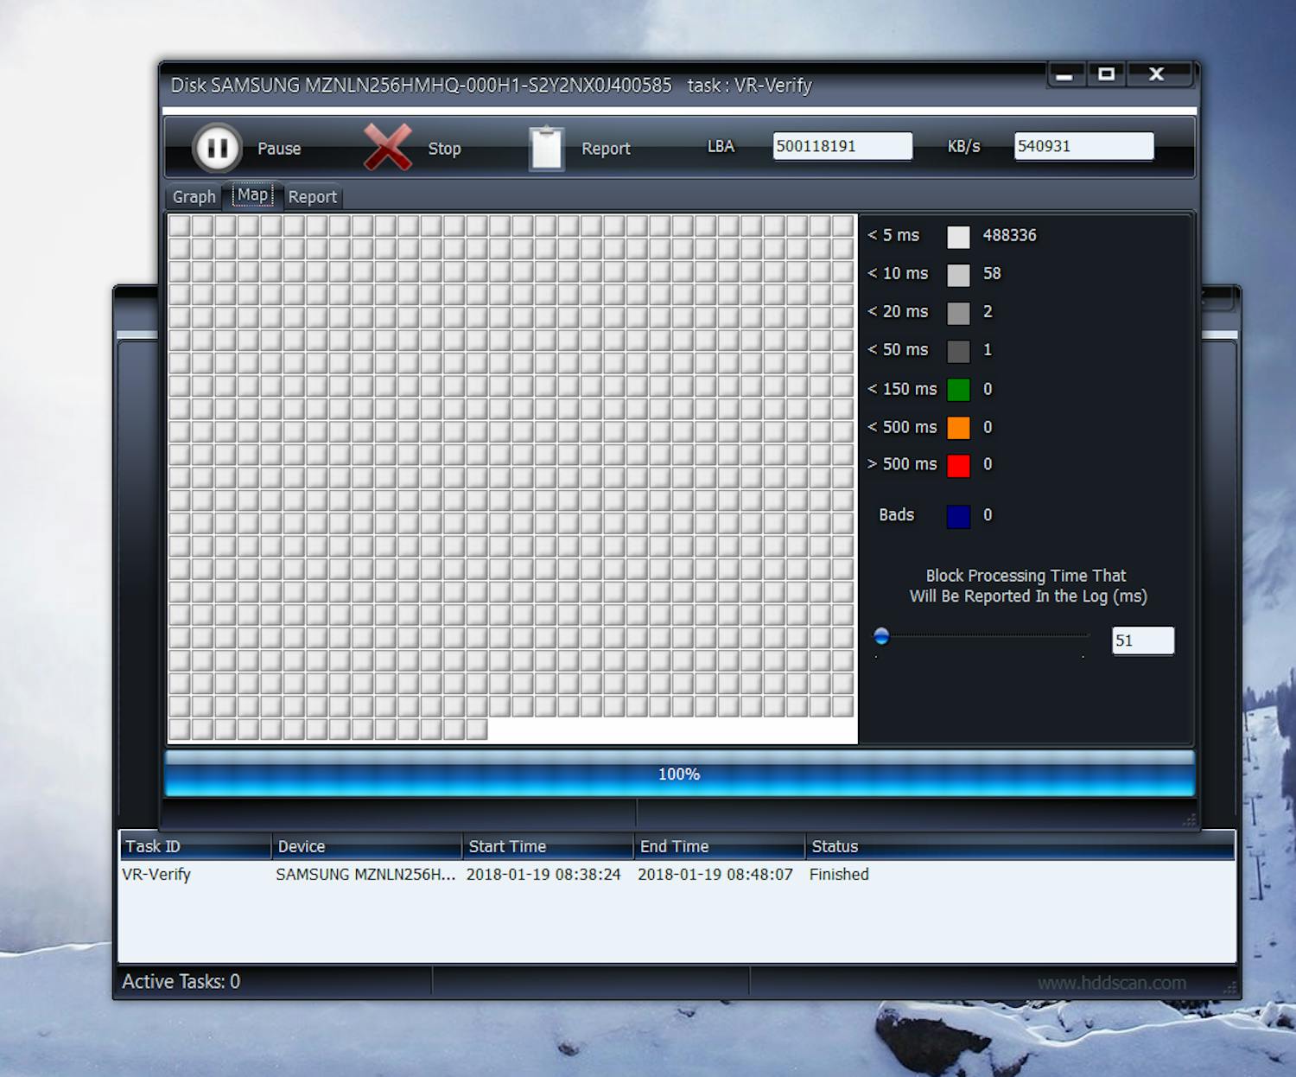Switch to the Graph tab
This screenshot has width=1296, height=1077.
[193, 196]
